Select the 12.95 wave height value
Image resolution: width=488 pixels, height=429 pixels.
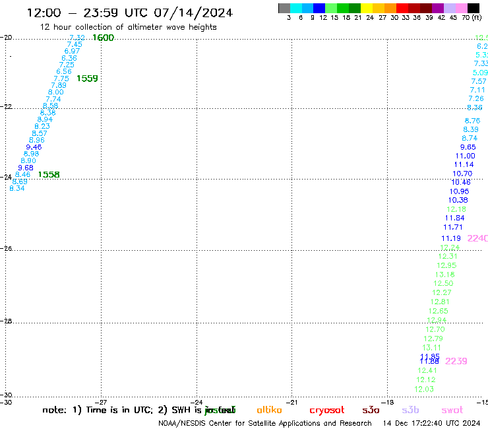coord(446,266)
